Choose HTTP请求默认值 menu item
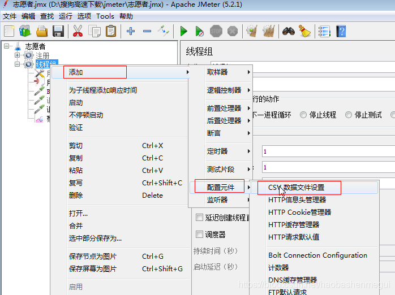This screenshot has height=295, width=395. pyautogui.click(x=294, y=237)
